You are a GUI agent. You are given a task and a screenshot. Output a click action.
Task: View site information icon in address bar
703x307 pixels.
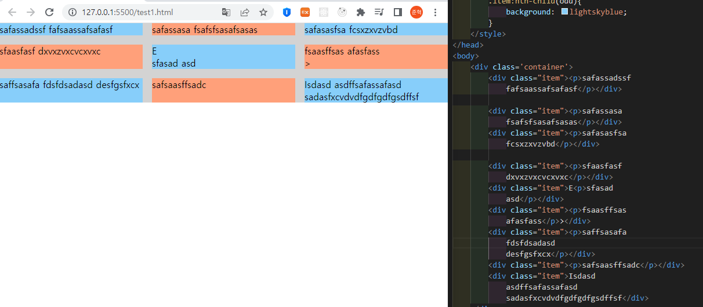(73, 12)
